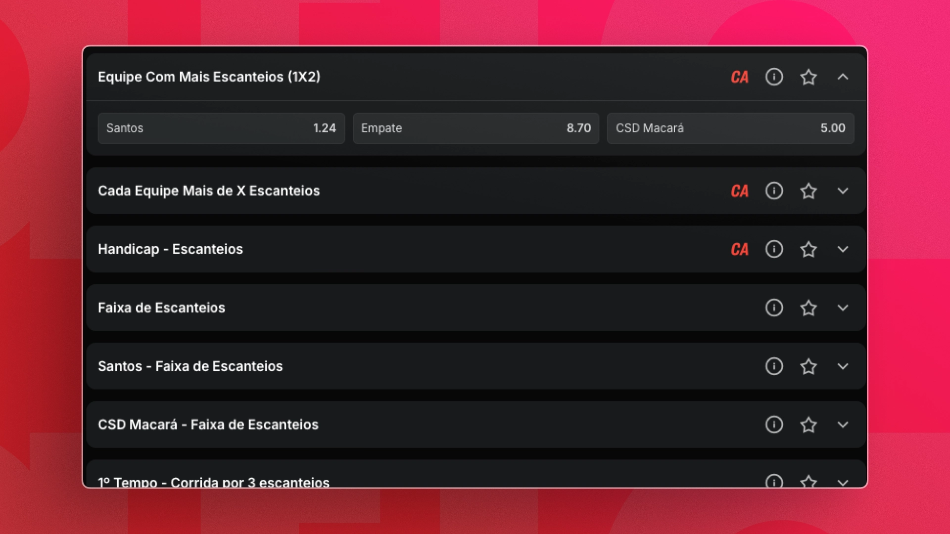Select CSD Macará at odds 5.00
Viewport: 950px width, 534px height.
731,128
